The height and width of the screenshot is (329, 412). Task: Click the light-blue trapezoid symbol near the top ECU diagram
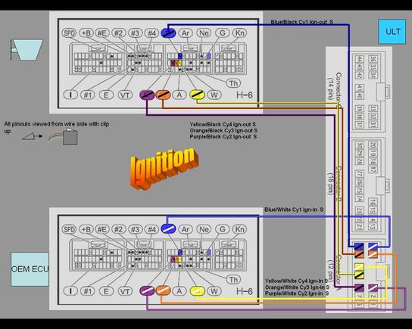click(27, 50)
